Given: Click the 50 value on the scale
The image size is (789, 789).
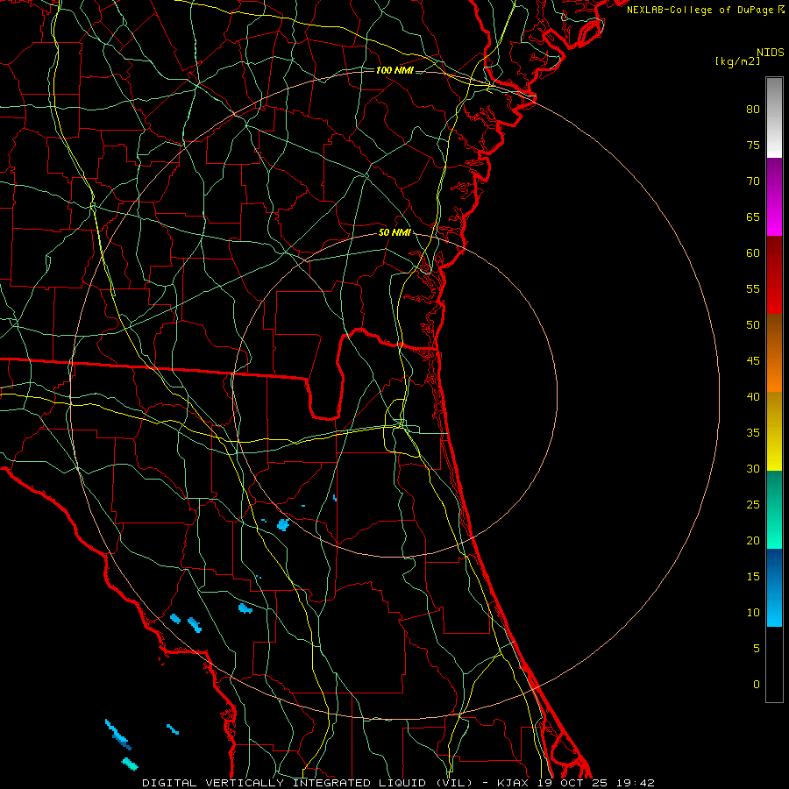Looking at the screenshot, I should coord(753,325).
